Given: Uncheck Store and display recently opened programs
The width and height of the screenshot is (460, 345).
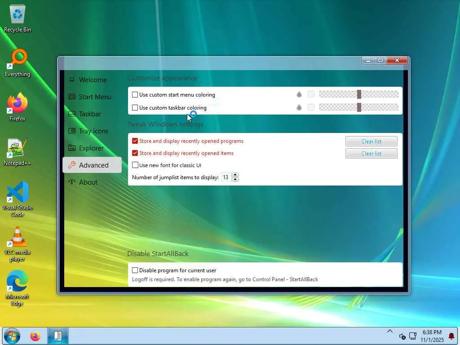Looking at the screenshot, I should point(135,141).
